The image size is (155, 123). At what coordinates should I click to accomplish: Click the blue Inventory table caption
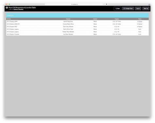point(77,15)
